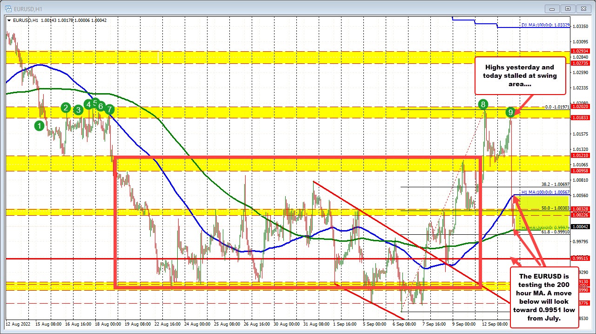Click the 1.01833 price level tag
This screenshot has width=596, height=334.
(x=580, y=118)
